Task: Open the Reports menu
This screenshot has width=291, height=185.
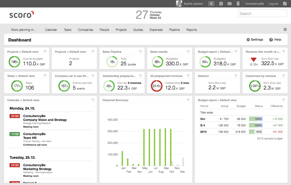Action: pyautogui.click(x=192, y=30)
